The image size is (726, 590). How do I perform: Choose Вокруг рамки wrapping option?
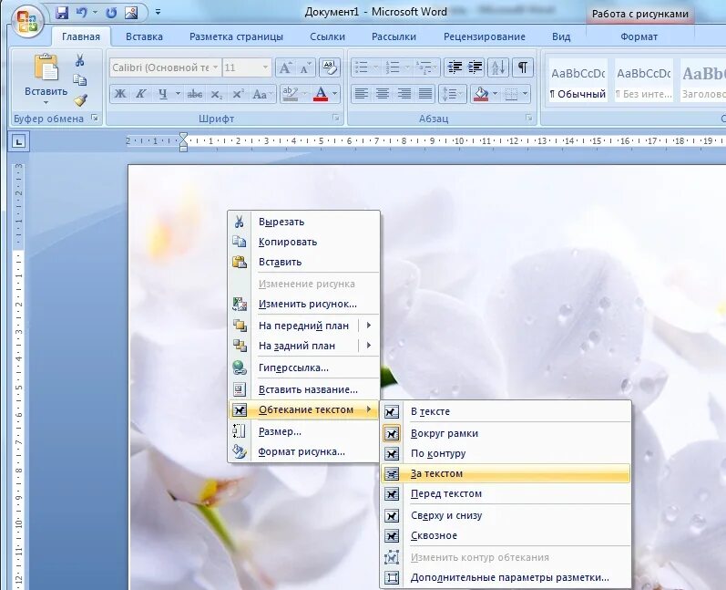tap(506, 433)
